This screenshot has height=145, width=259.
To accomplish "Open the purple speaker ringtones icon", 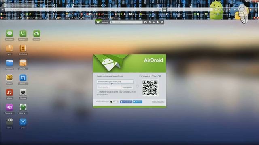I will tap(10, 107).
